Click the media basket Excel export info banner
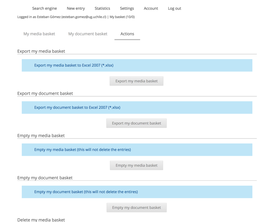The width and height of the screenshot is (274, 222). pos(137,65)
